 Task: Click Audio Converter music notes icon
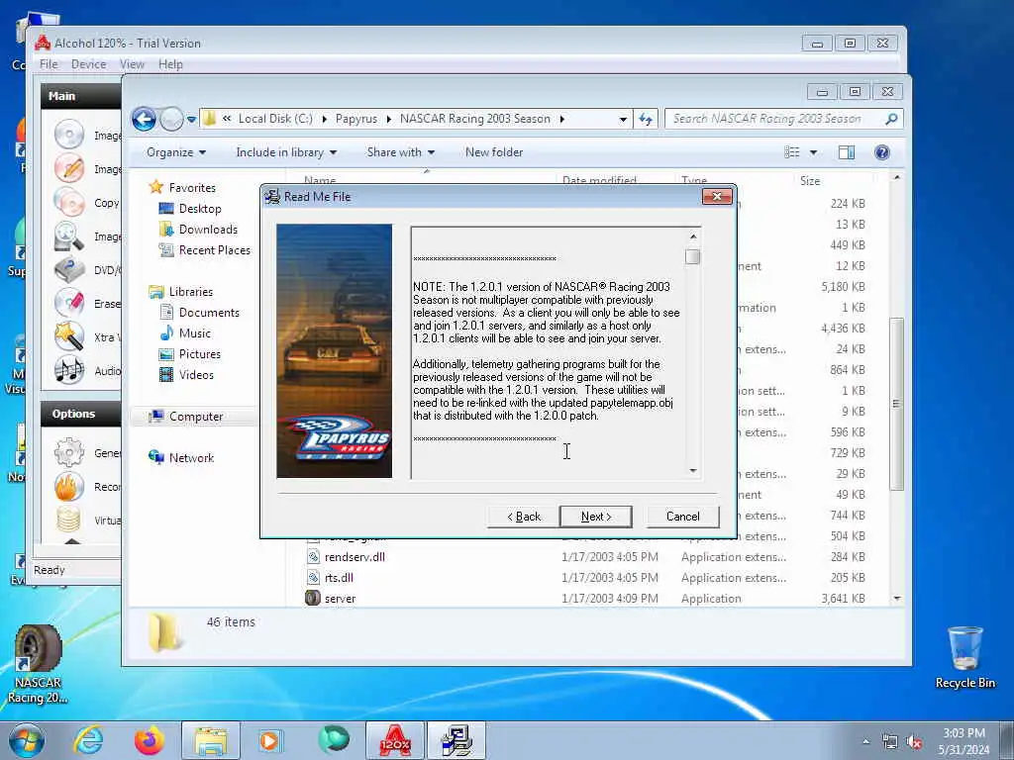[x=69, y=370]
